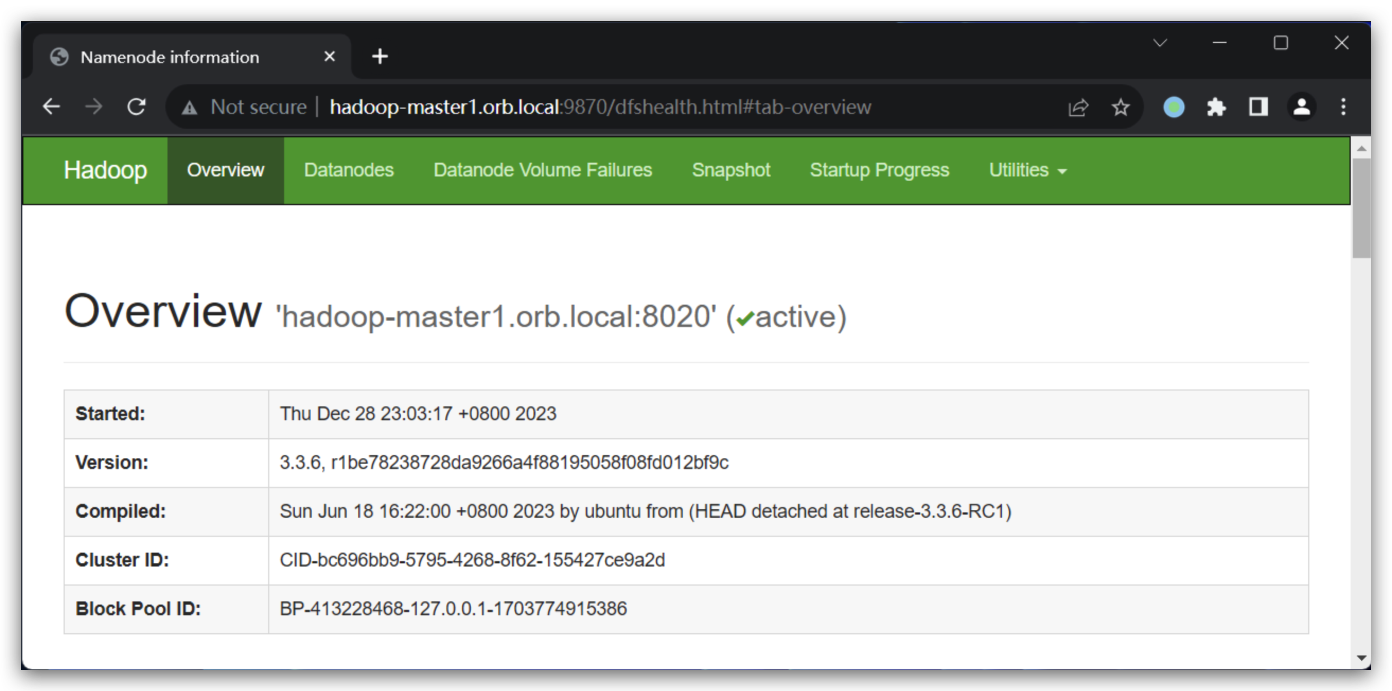Open the Chrome three-dot menu
The width and height of the screenshot is (1392, 691).
[1343, 107]
